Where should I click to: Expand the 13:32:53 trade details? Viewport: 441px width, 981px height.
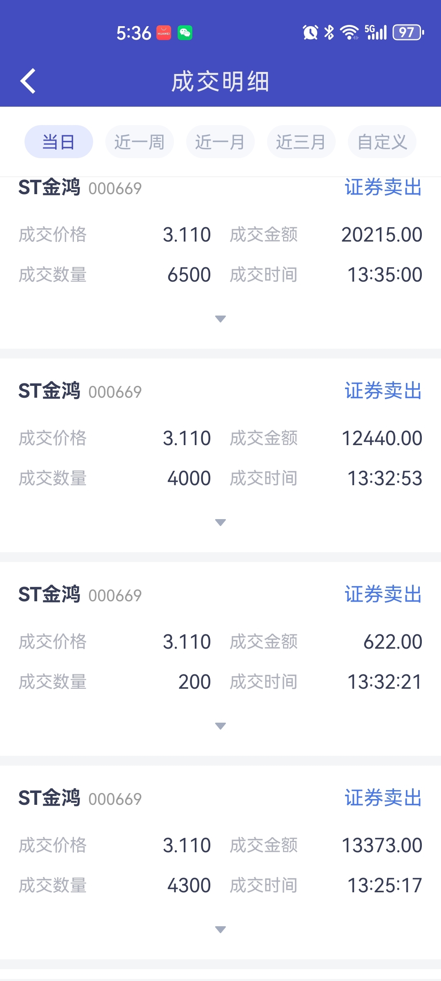coord(220,522)
